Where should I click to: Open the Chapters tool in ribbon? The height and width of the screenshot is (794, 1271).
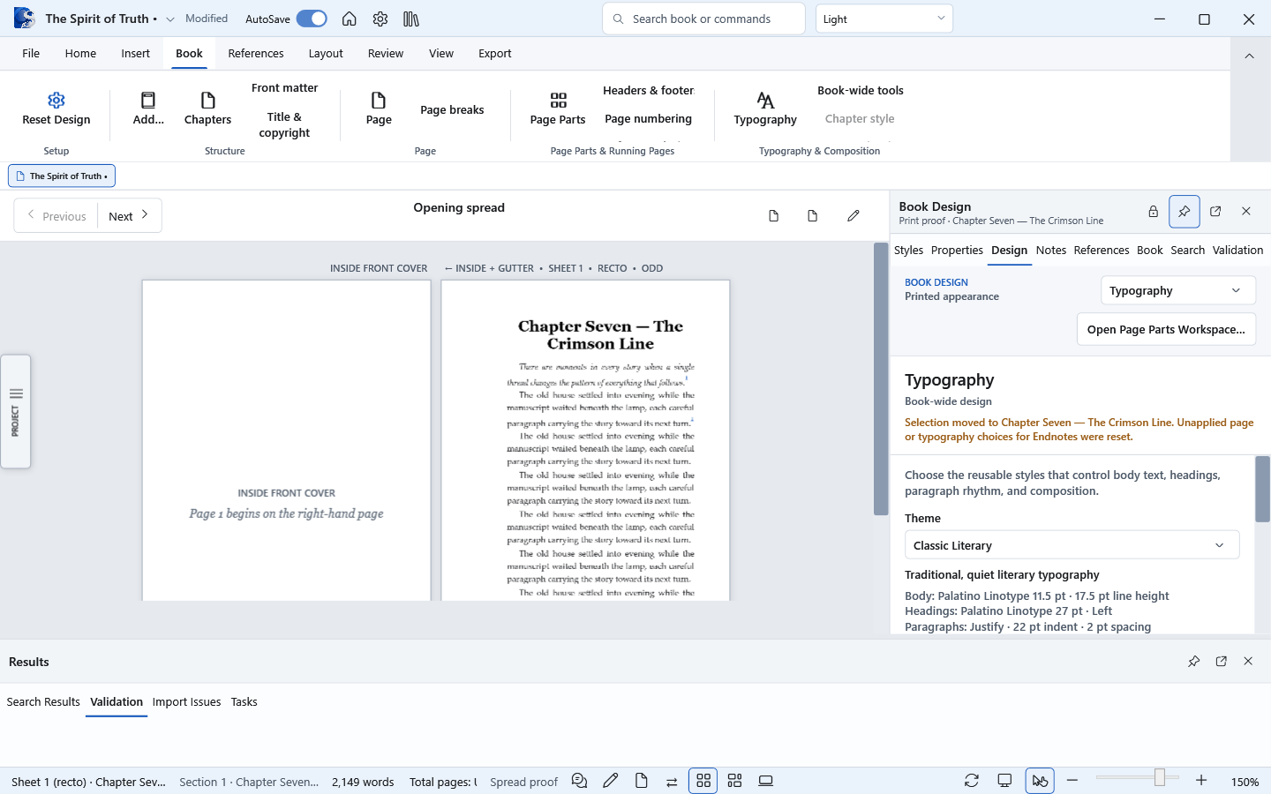(207, 109)
